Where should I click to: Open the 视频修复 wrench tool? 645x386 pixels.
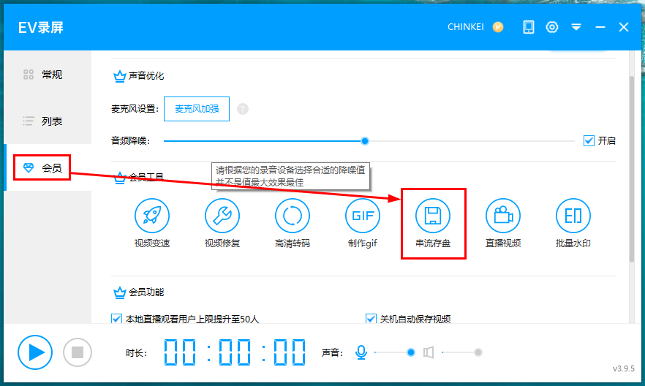(x=222, y=216)
